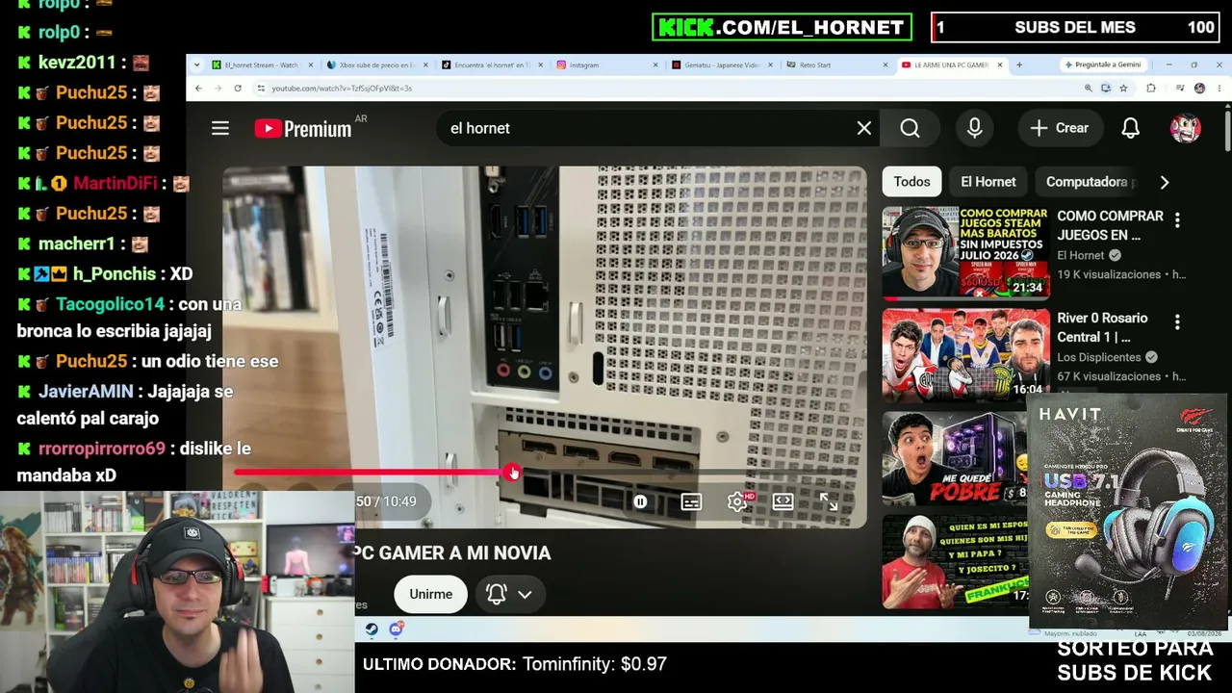Seek using the red video progress bar

pyautogui.click(x=544, y=473)
